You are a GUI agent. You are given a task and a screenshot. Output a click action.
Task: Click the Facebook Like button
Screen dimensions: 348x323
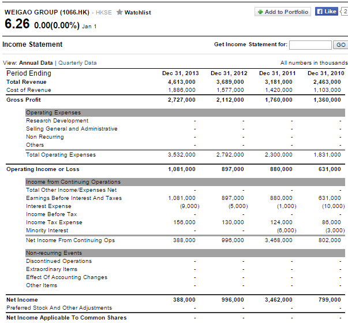327,12
